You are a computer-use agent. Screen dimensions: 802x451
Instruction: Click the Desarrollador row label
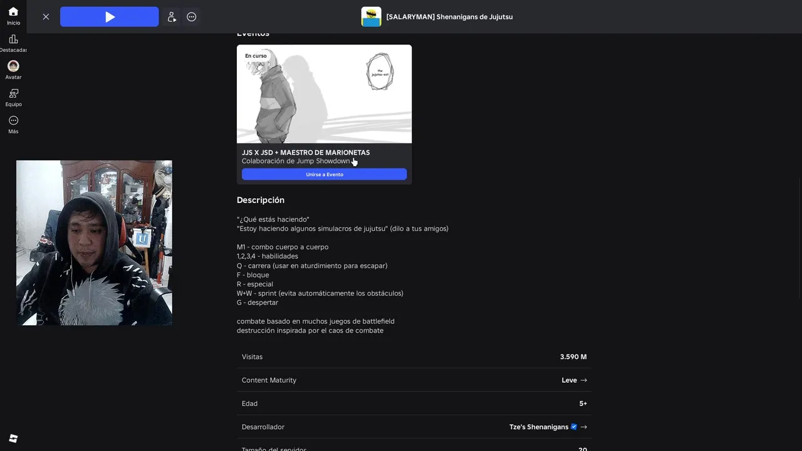pos(263,427)
